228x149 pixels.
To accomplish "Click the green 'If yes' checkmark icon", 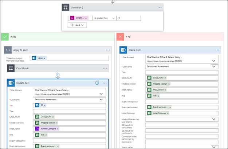I will point(5,37).
